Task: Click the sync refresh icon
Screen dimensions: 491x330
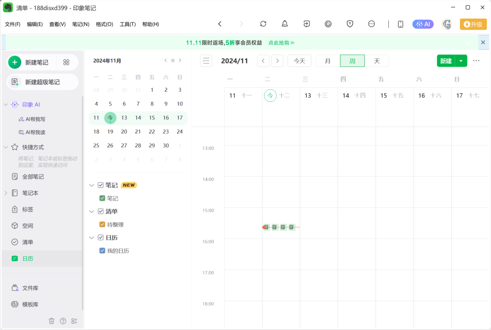Action: coord(263,24)
